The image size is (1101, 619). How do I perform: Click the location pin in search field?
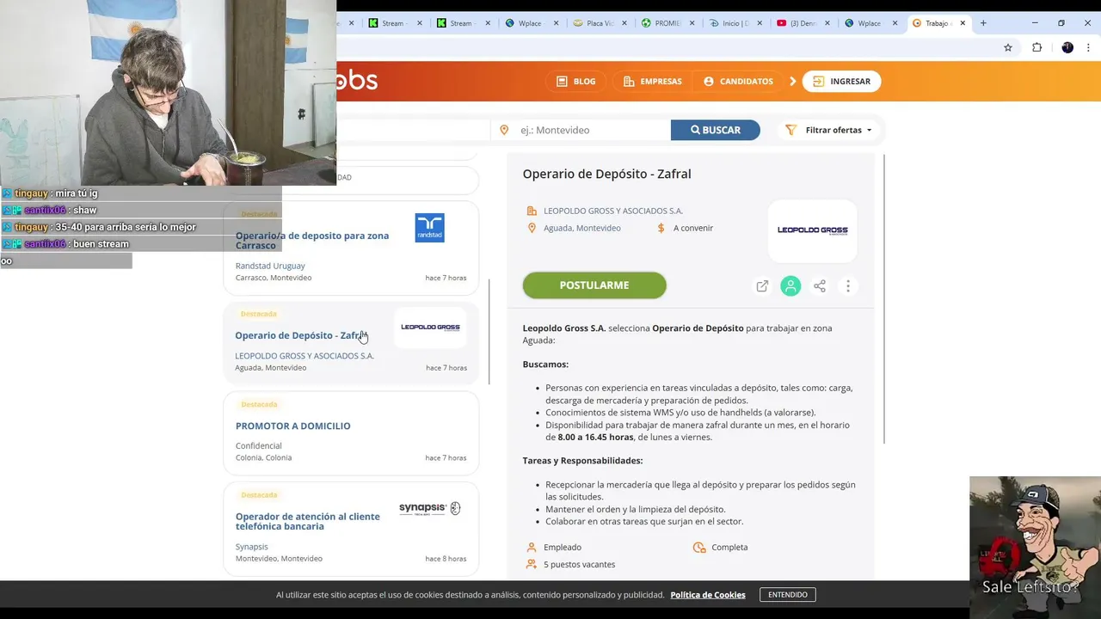(504, 130)
